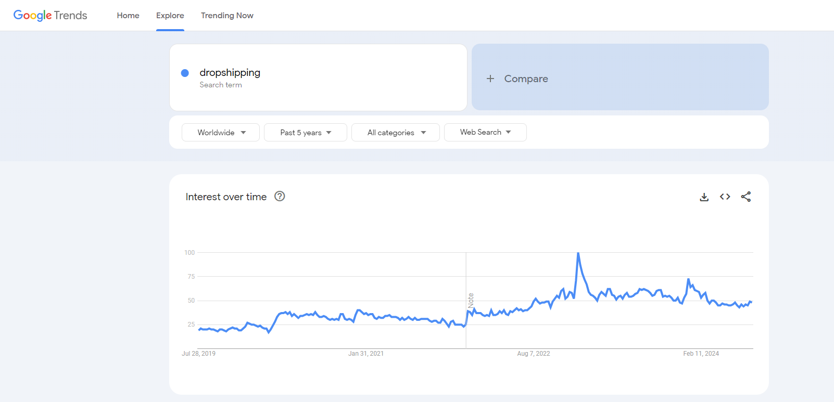
Task: Click the Aug 7, 2022 axis label
Action: (x=534, y=354)
